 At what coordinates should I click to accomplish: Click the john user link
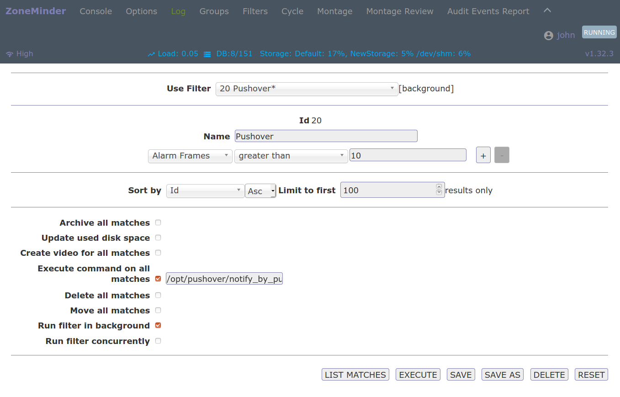coord(566,35)
